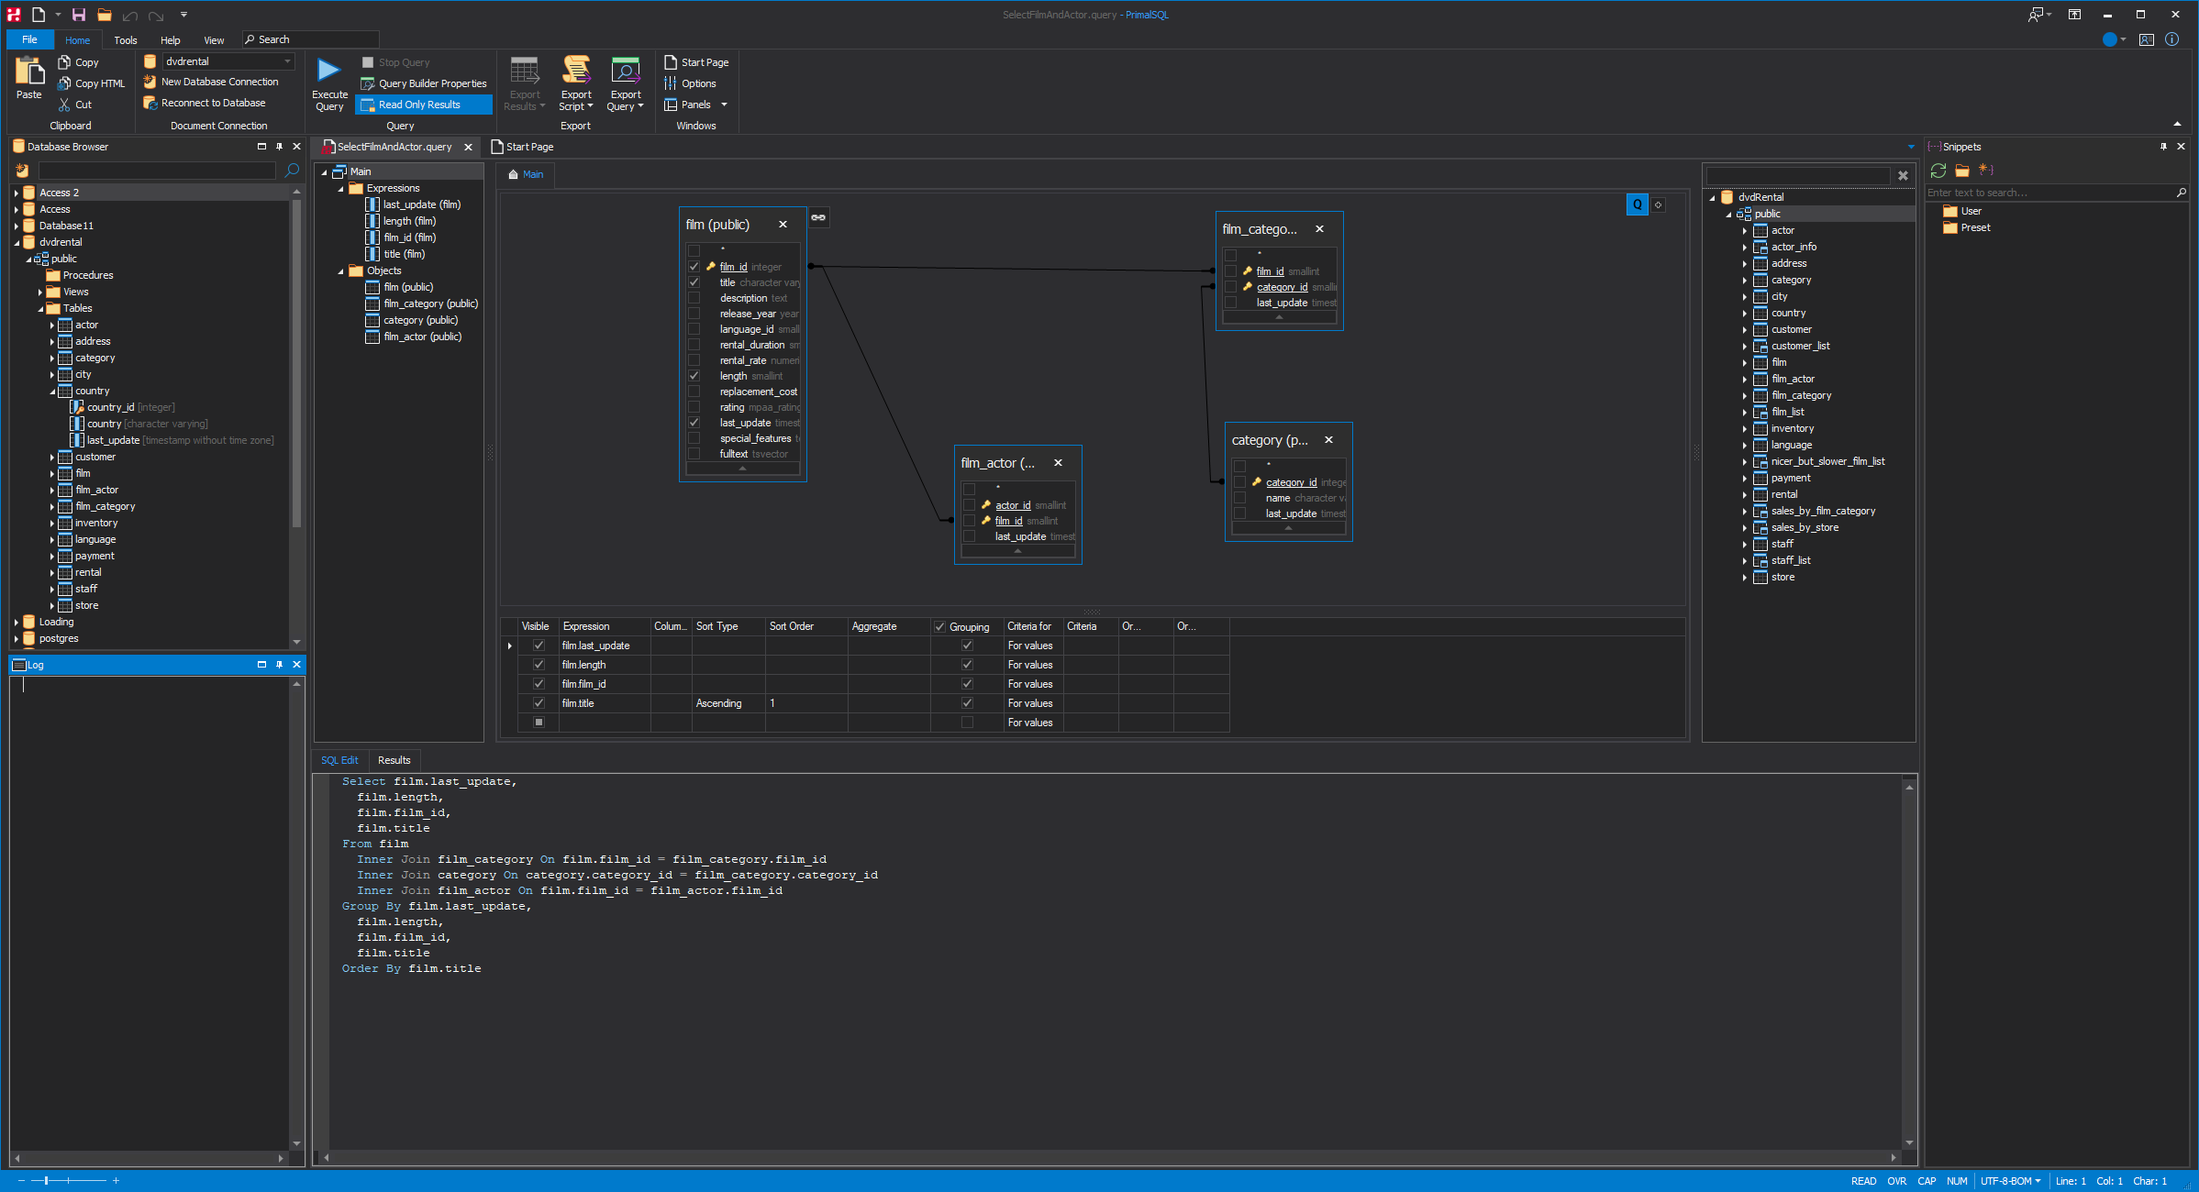Uncheck Visible for film.last_update row

[539, 646]
